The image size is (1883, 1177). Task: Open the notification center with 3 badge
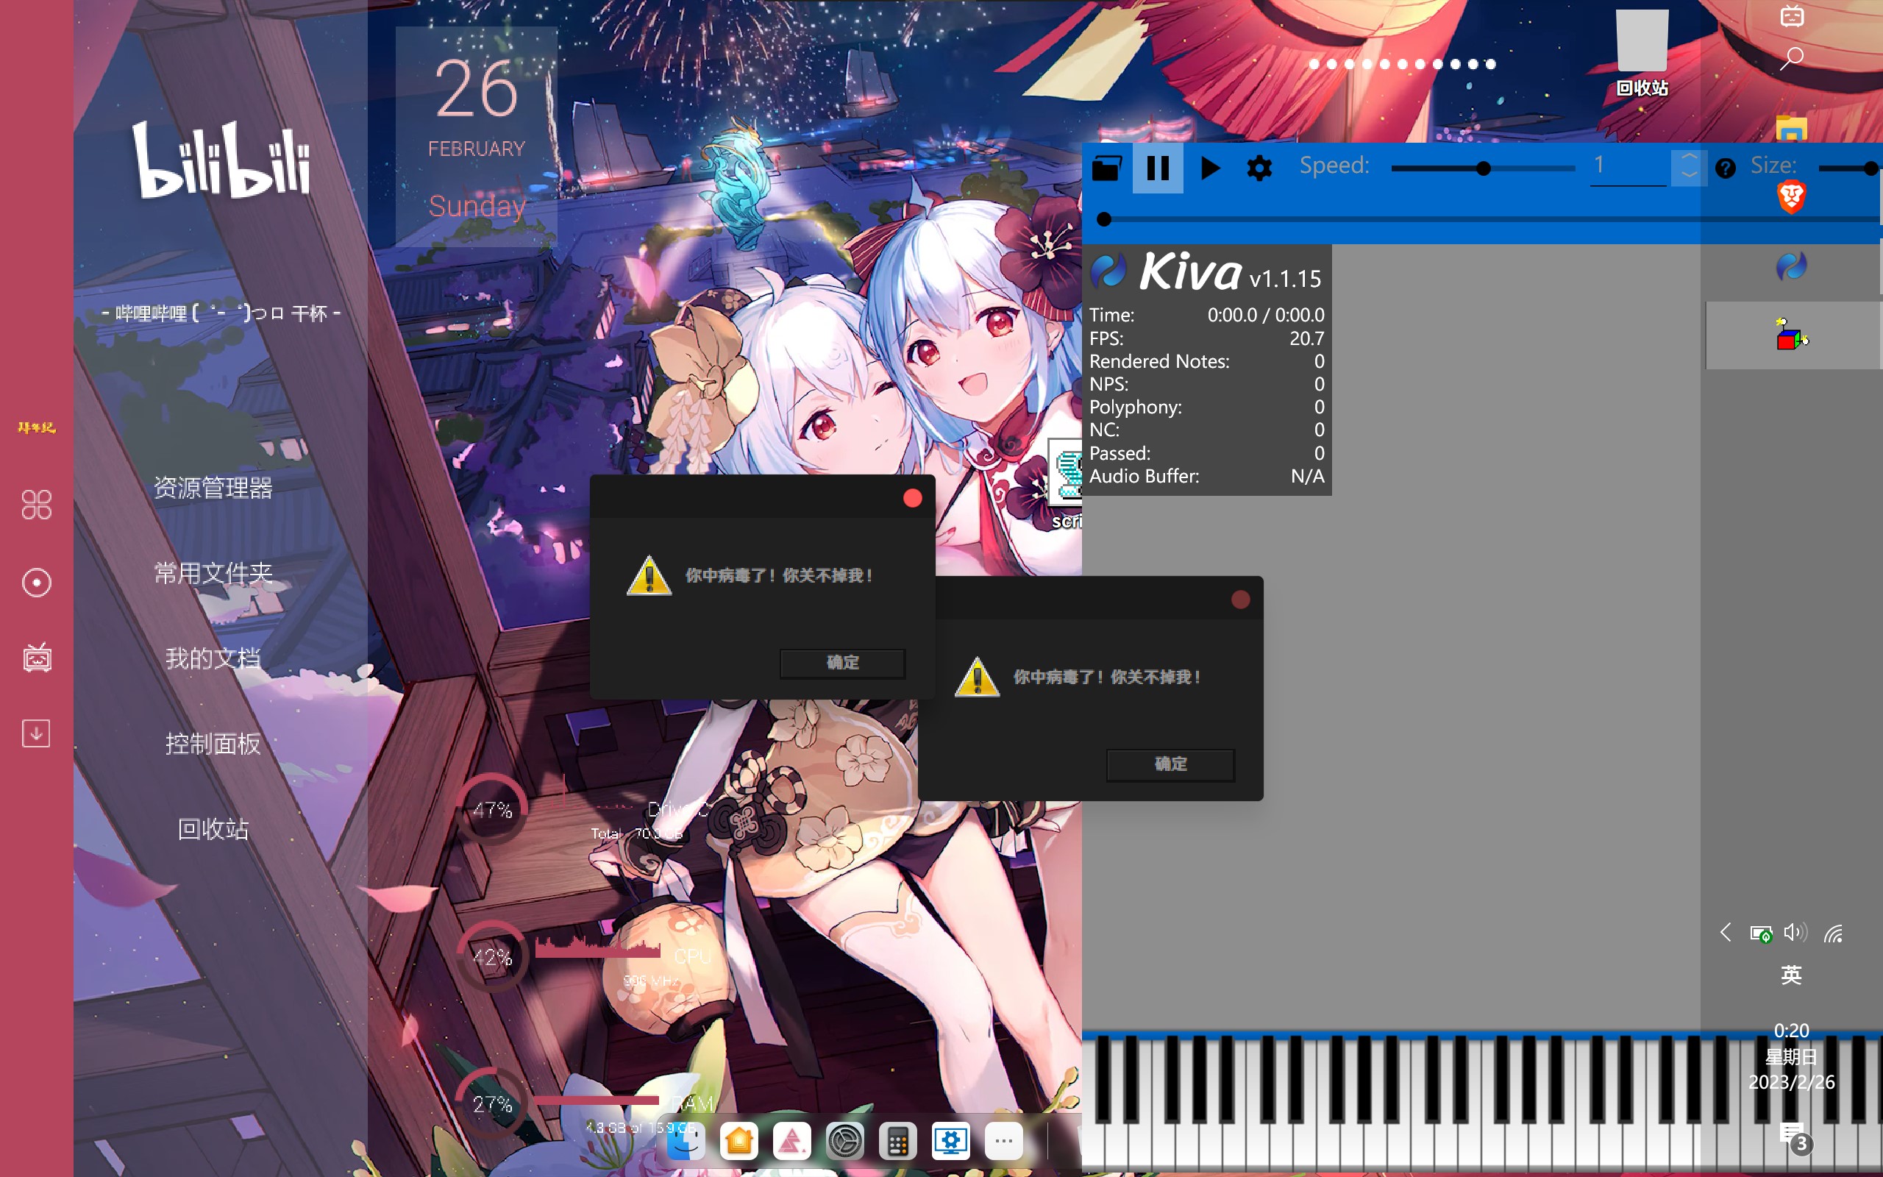click(x=1795, y=1138)
